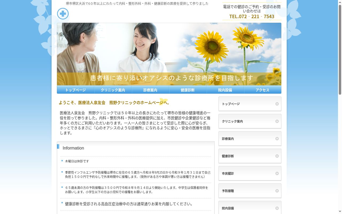Click arrow icon on sidebar トップページ button
The width and height of the screenshot is (342, 214).
[x=277, y=104]
